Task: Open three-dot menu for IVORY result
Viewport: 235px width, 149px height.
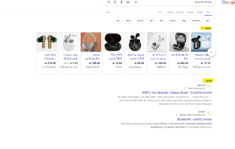Action: coord(176,115)
